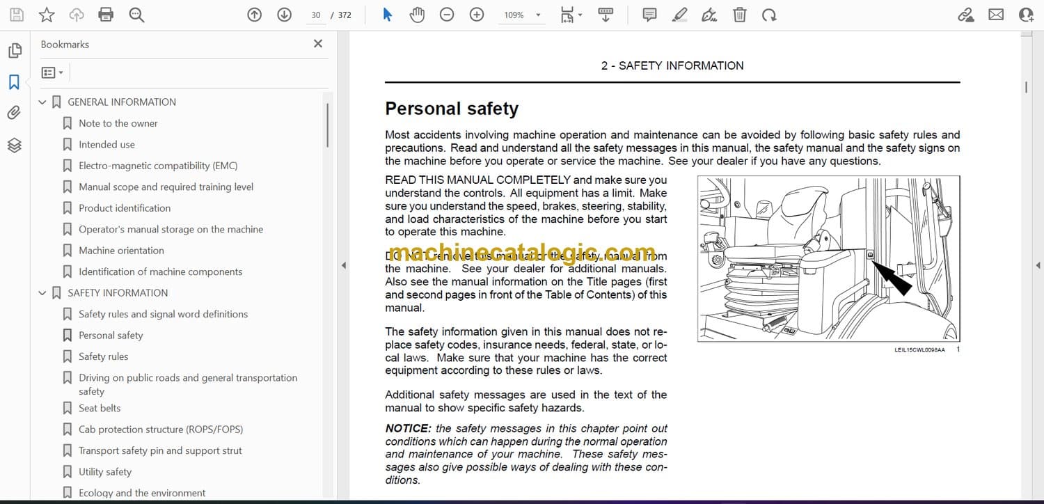Select Transport safety pin and support strut

click(160, 450)
